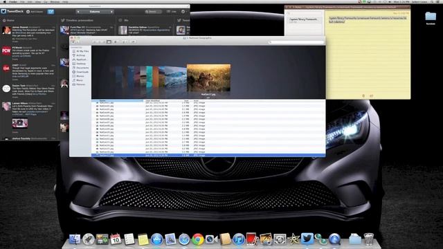Open the Finder action gear menu
Image resolution: width=443 pixels, height=249 pixels.
125,41
